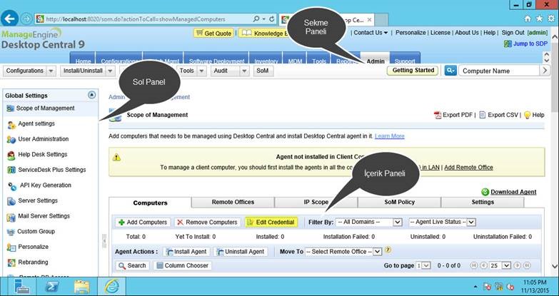Go to next page pagination icon
This screenshot has height=296, width=559.
[x=518, y=265]
